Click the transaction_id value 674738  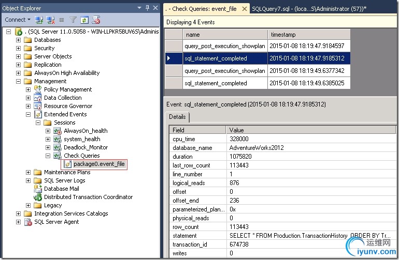[x=239, y=244]
